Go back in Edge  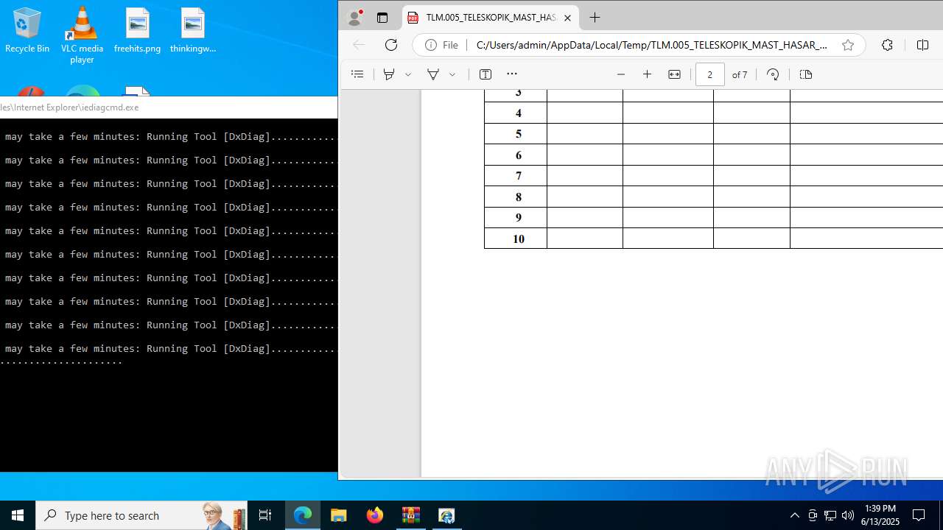click(359, 45)
